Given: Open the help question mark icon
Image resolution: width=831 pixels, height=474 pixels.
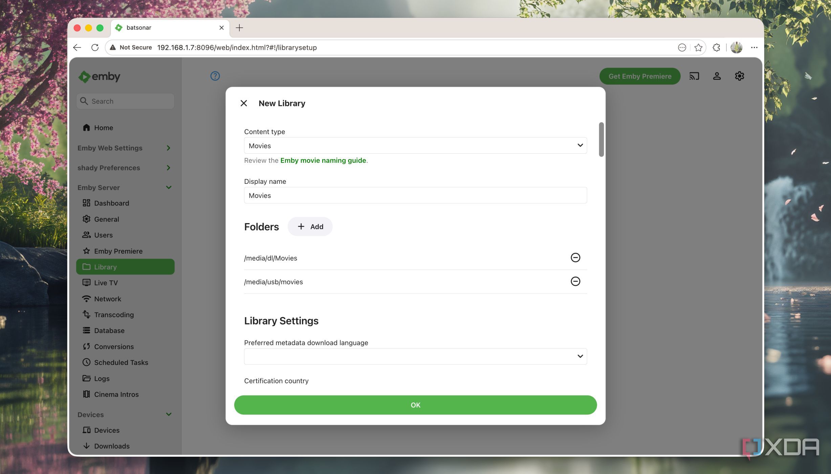Looking at the screenshot, I should (x=215, y=76).
